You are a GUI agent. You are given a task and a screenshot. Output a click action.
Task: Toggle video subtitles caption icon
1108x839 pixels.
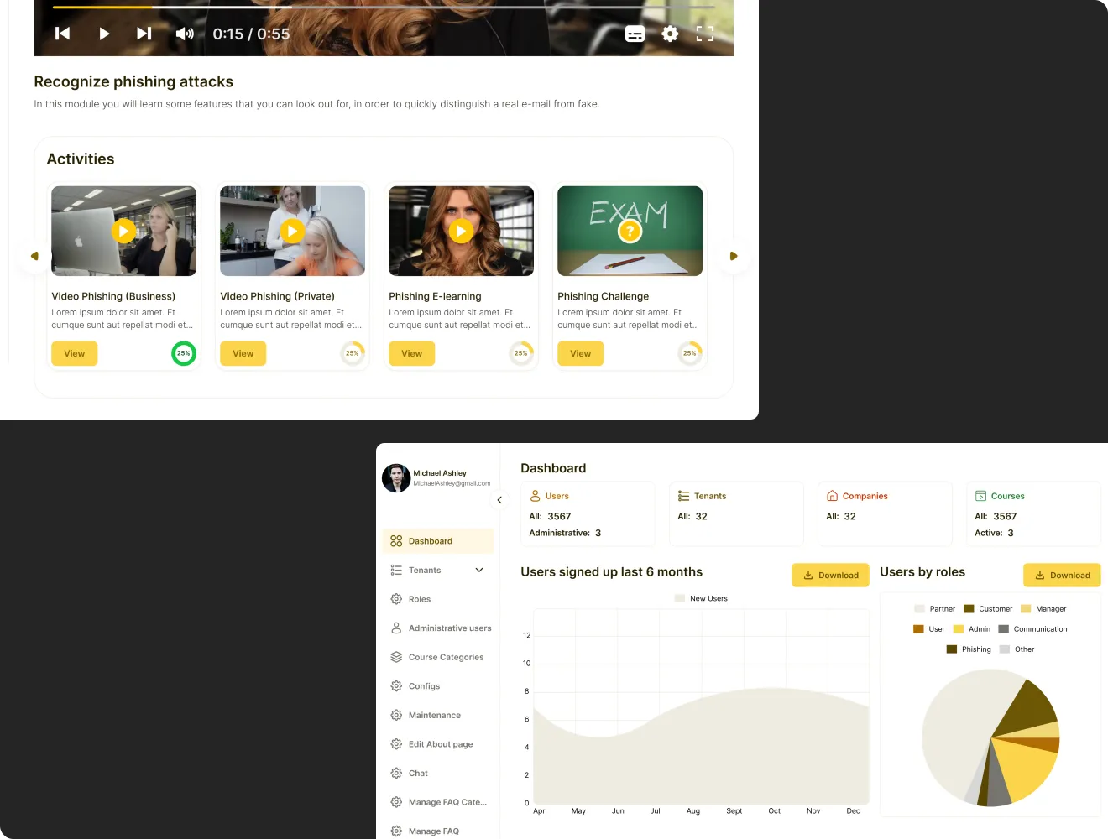point(635,34)
